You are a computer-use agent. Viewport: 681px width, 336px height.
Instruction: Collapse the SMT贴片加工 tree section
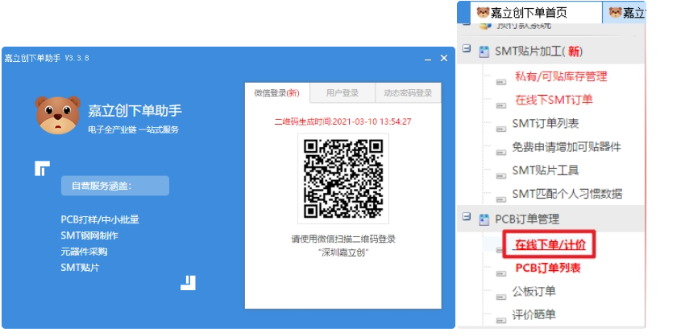click(x=467, y=49)
